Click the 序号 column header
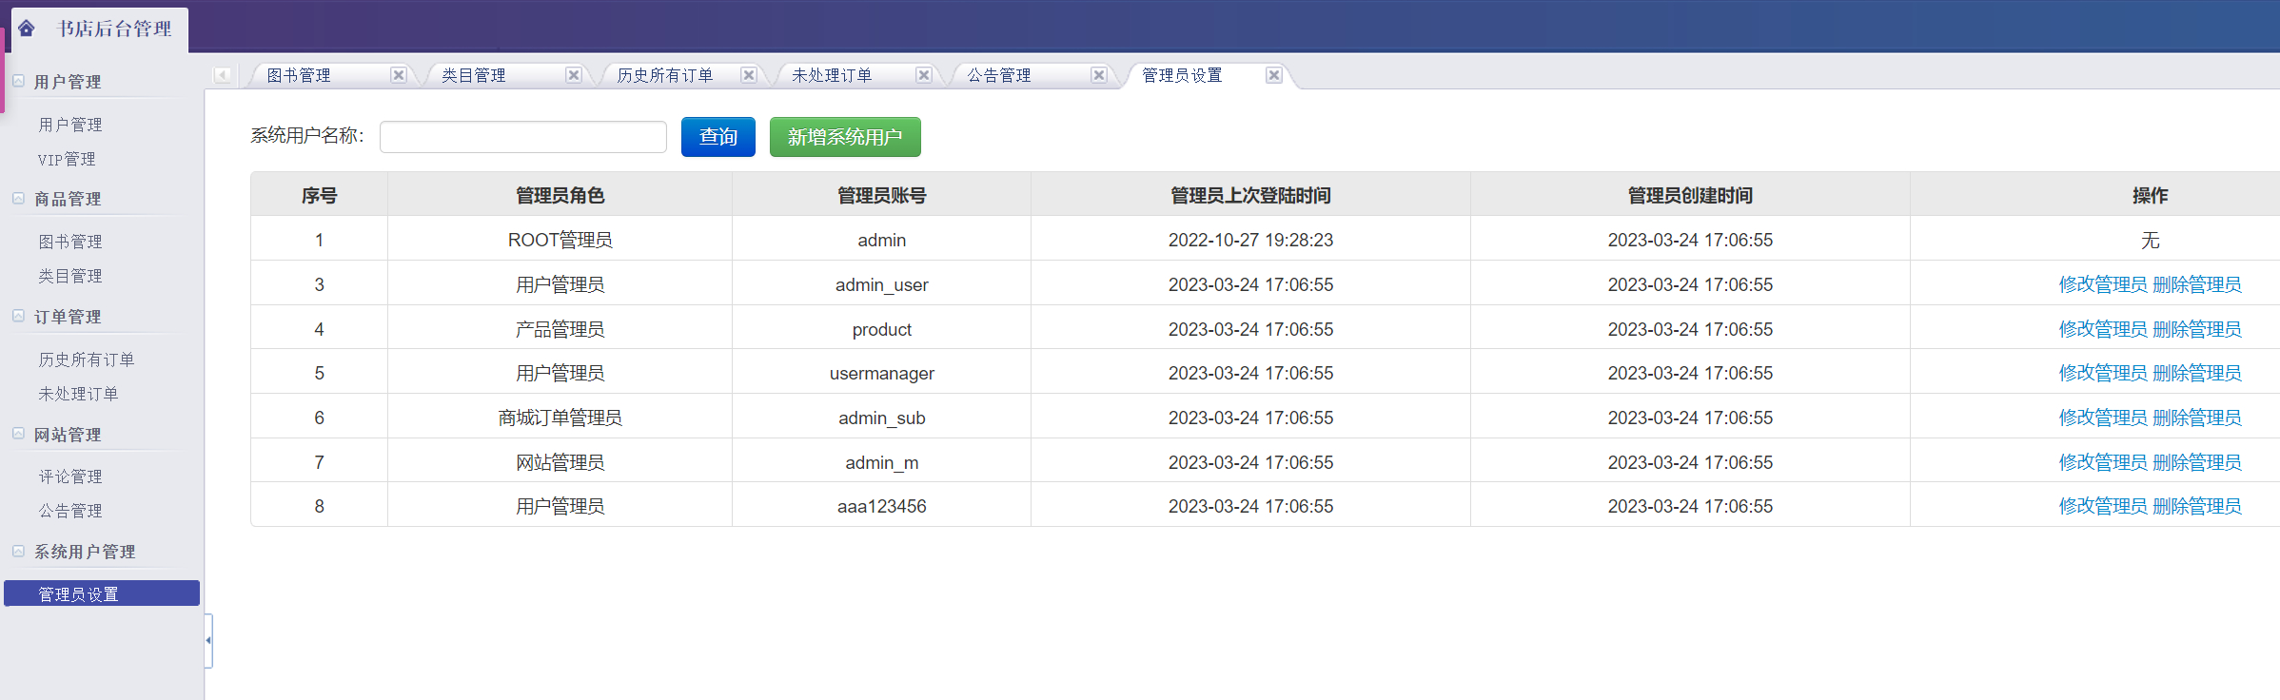 pos(319,195)
